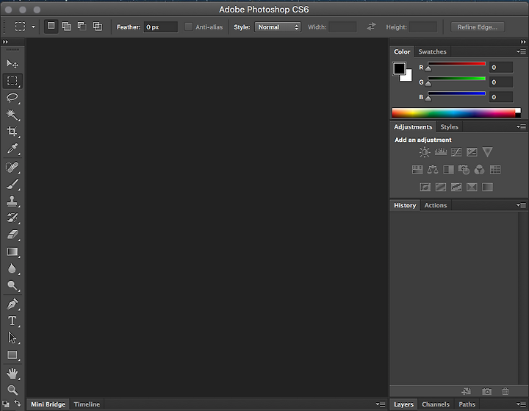The height and width of the screenshot is (411, 529).
Task: Switch to the Channels tab
Action: pyautogui.click(x=436, y=404)
